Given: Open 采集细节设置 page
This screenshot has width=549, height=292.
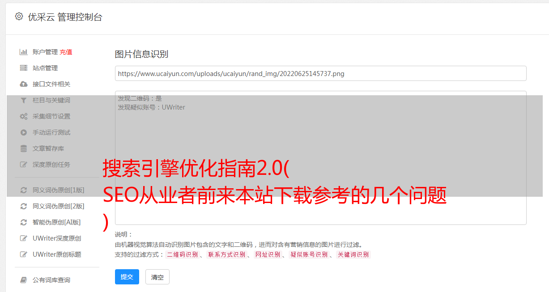Looking at the screenshot, I should [51, 116].
